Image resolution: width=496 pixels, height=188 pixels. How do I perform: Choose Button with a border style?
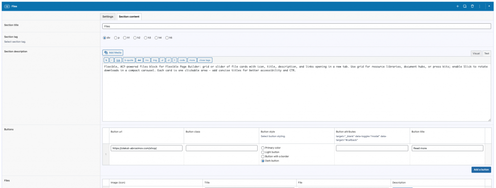pos(263,157)
